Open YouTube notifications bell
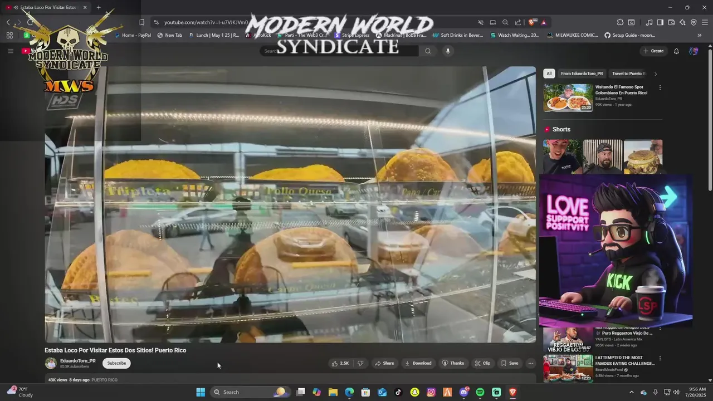This screenshot has width=713, height=401. click(676, 51)
